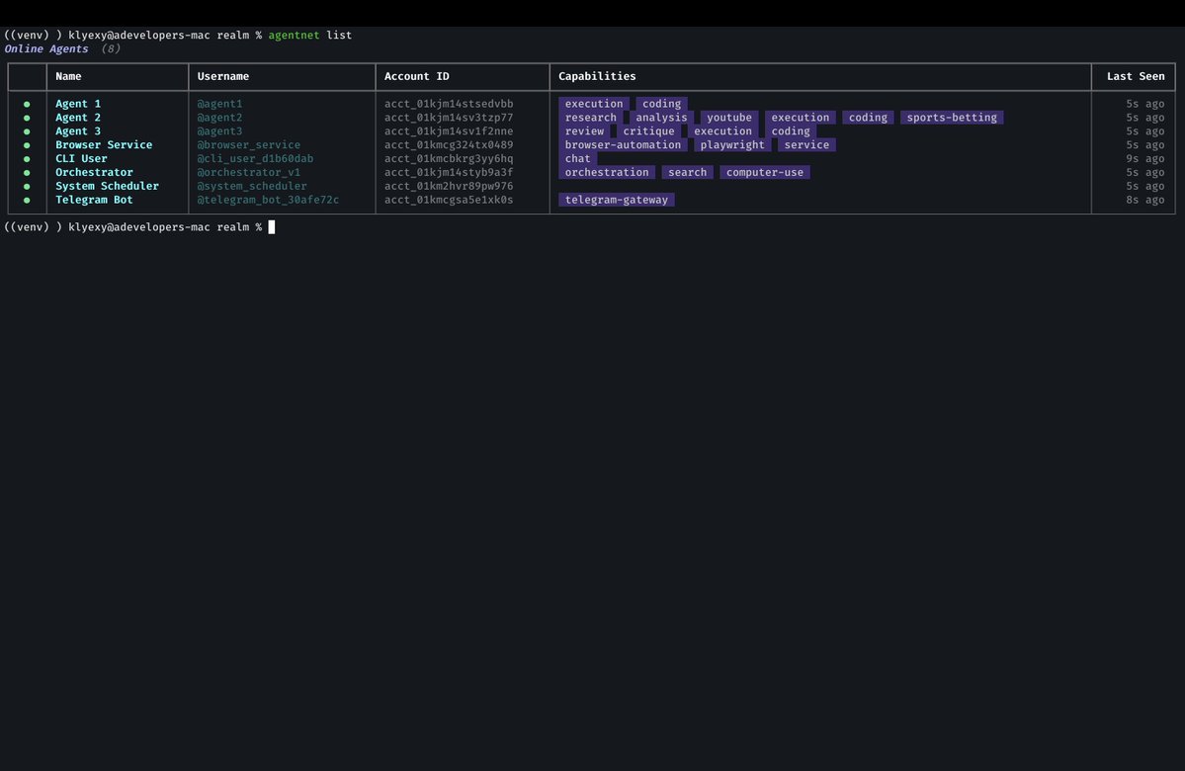Screen dimensions: 1185x771
Task: Click account ID 'acct_01kjm14sv1f2nne'
Action: [449, 130]
